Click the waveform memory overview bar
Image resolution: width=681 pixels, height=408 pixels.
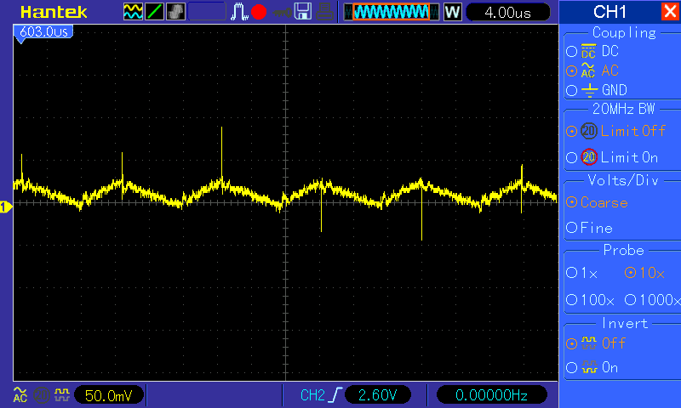pos(392,12)
